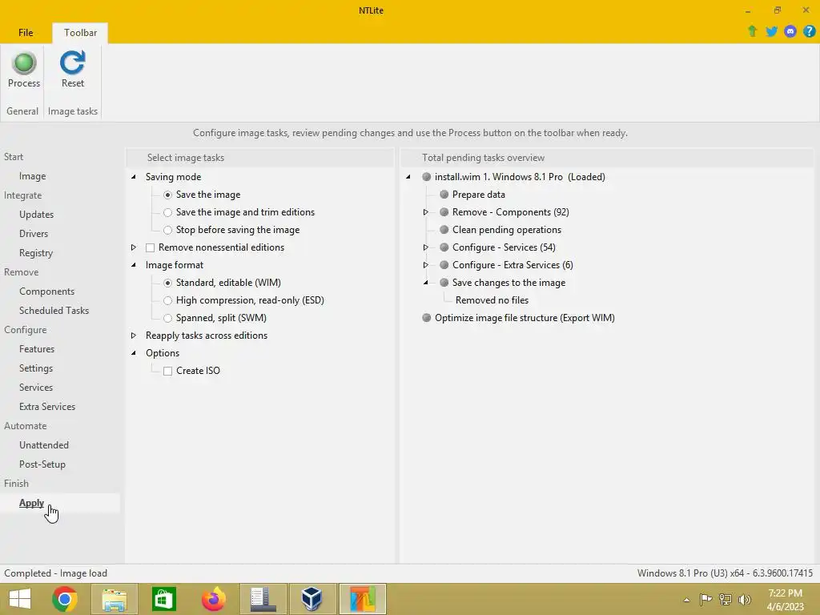Image resolution: width=820 pixels, height=615 pixels.
Task: Open Services page in sidebar
Action: (35, 388)
